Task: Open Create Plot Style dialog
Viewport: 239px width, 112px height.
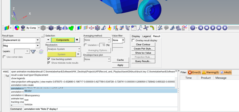Action: (143, 49)
